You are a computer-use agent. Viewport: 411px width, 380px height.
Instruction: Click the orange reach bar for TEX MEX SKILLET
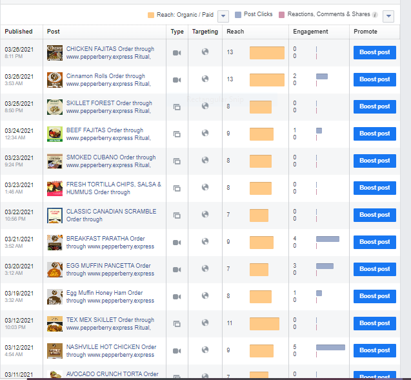tap(265, 324)
